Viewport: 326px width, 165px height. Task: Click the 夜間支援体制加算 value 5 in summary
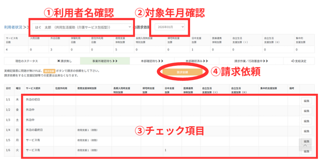(116, 49)
